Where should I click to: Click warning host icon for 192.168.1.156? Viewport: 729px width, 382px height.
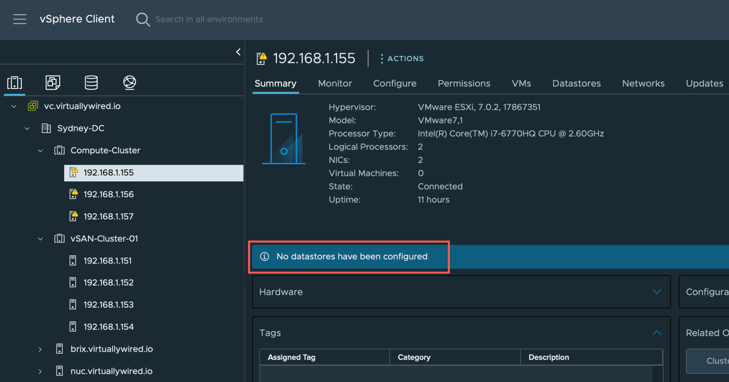(74, 194)
